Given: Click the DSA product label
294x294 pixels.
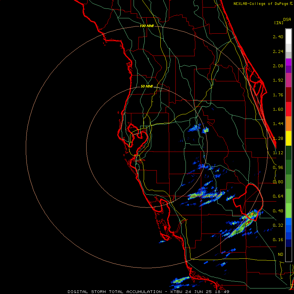Looking at the screenshot, I should (287, 20).
